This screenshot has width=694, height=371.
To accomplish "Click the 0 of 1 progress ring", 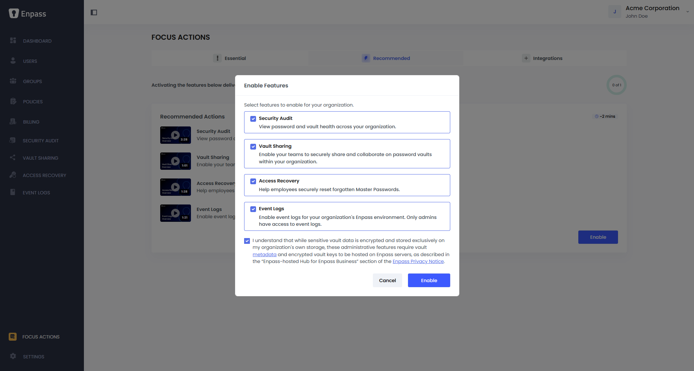I will click(617, 85).
